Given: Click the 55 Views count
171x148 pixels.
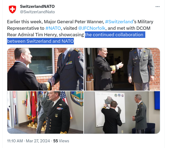Looking at the screenshot, I should click(61, 141).
